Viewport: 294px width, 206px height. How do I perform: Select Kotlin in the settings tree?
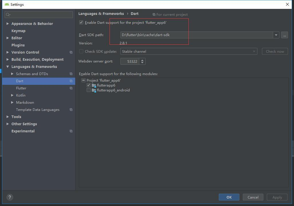[x=21, y=95]
